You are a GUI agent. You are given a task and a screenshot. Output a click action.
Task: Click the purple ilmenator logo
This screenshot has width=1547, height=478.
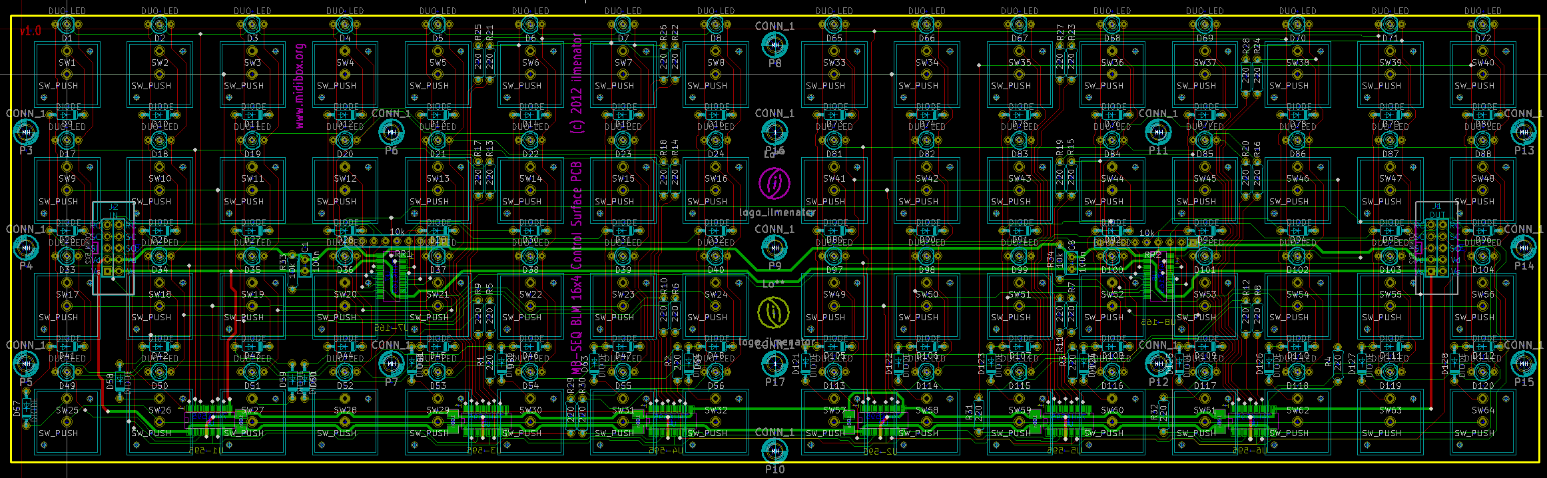[774, 183]
